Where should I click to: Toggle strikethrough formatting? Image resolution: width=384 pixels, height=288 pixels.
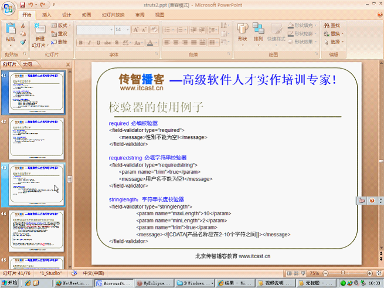(x=107, y=43)
